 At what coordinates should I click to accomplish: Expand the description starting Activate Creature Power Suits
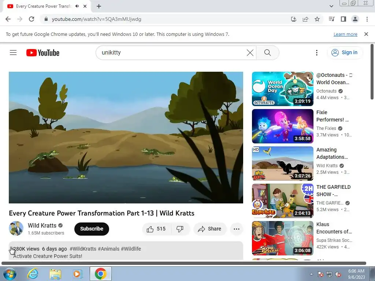(126, 251)
